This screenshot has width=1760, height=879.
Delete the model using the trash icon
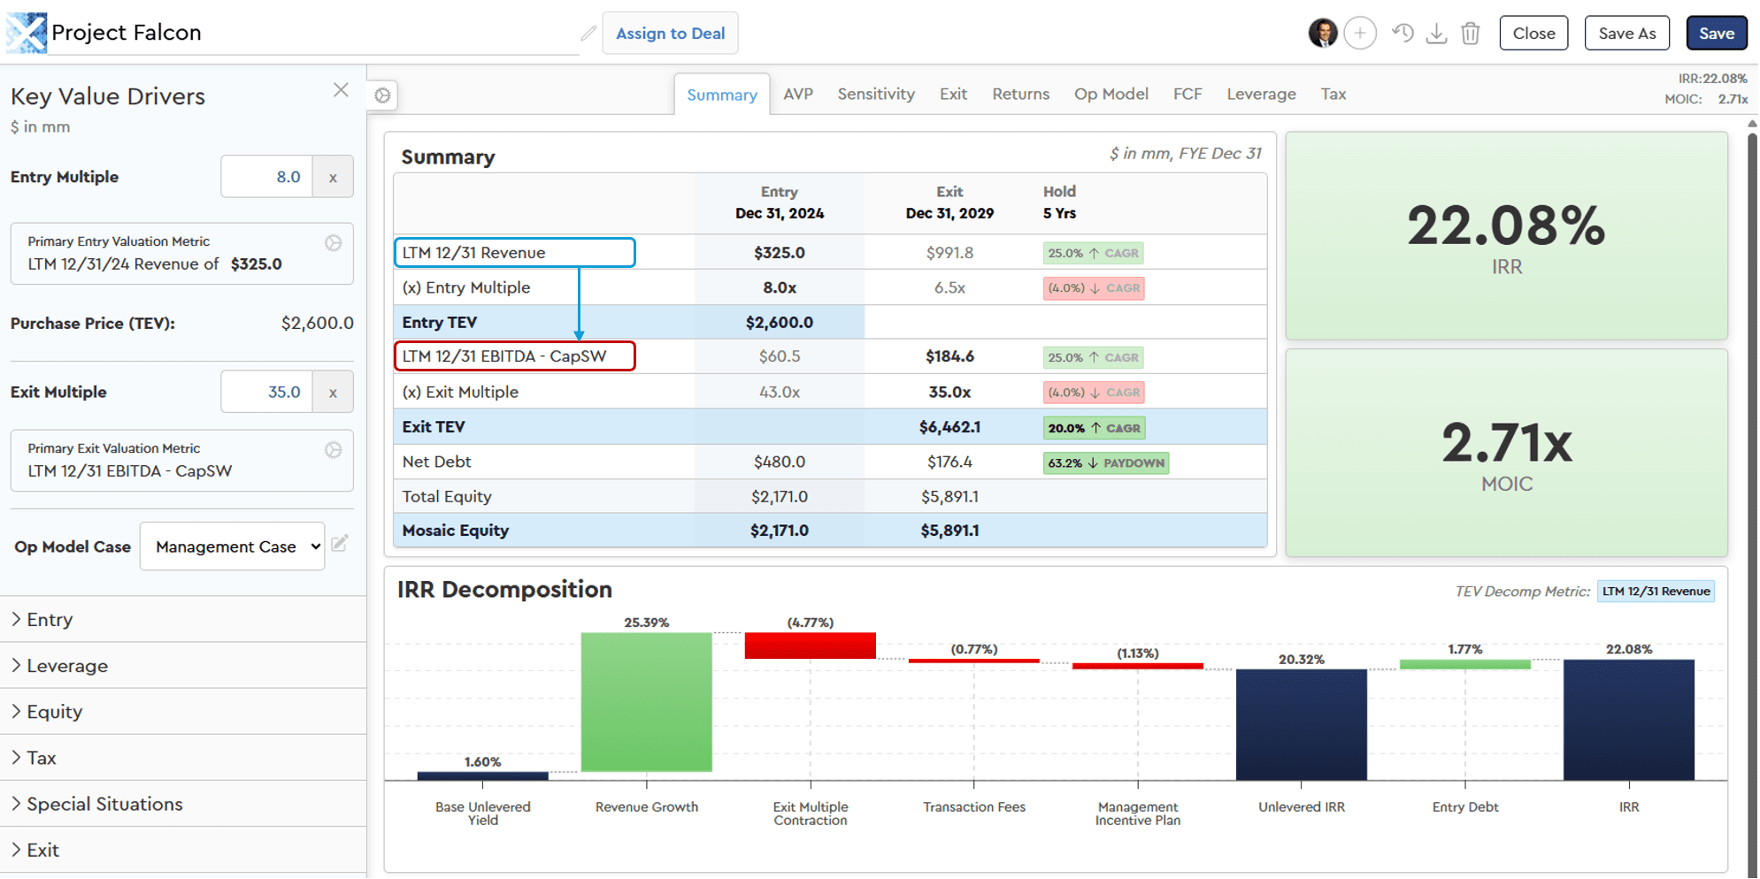tap(1470, 33)
